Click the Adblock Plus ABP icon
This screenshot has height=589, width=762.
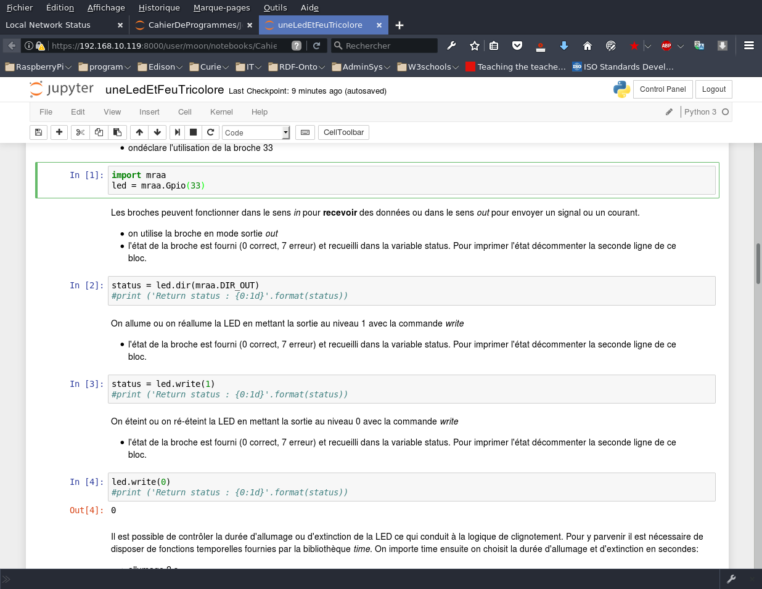[666, 46]
